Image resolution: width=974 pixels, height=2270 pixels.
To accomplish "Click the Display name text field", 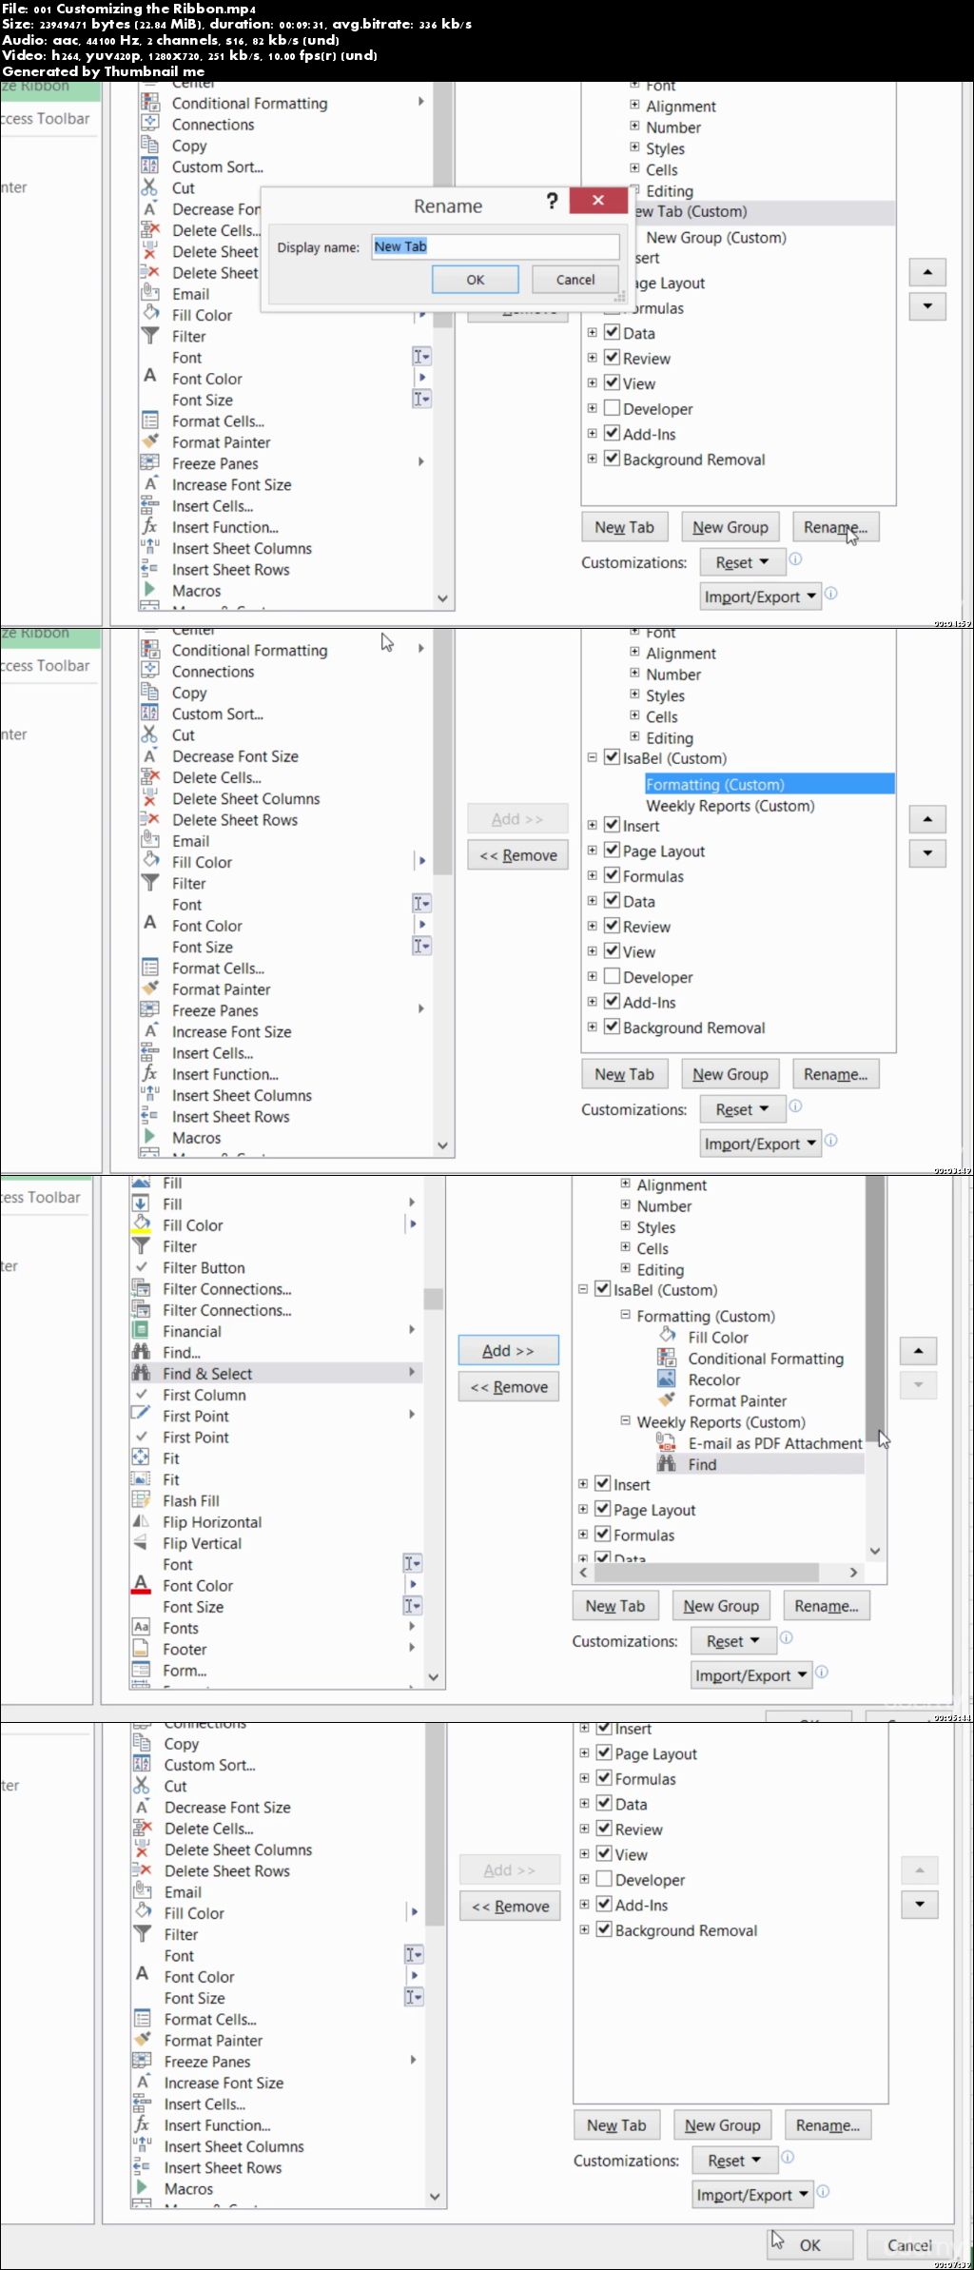I will [496, 246].
